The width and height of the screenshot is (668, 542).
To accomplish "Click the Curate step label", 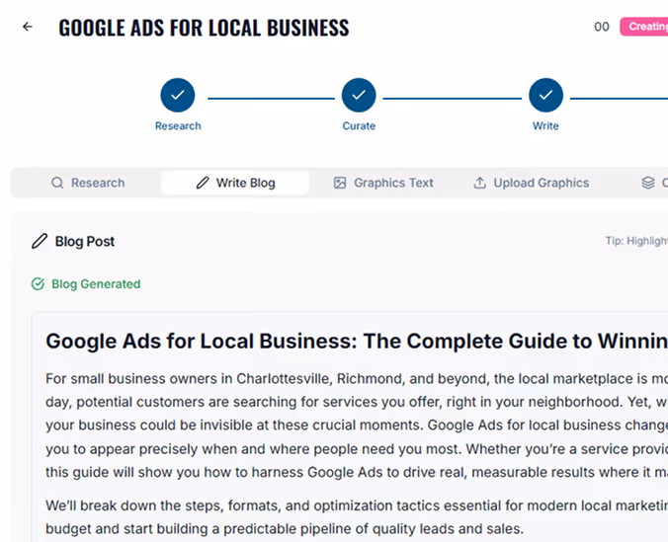I will [359, 126].
